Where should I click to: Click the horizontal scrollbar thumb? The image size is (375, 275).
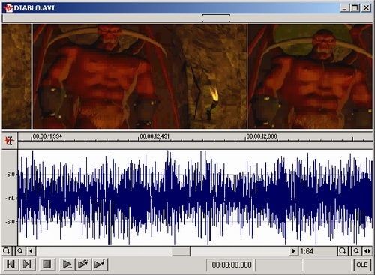[181, 251]
